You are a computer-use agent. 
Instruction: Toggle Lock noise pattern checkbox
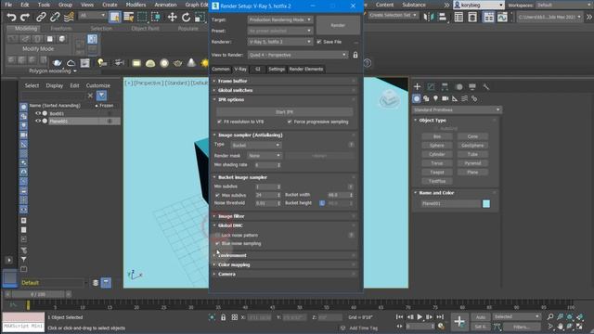(x=217, y=235)
